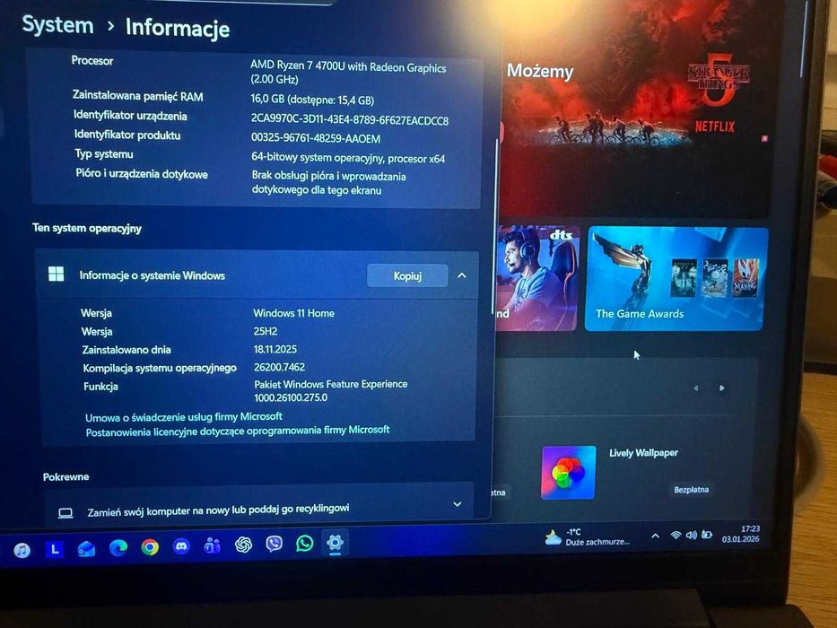Select build number 26200.7462
This screenshot has width=837, height=628.
click(279, 368)
